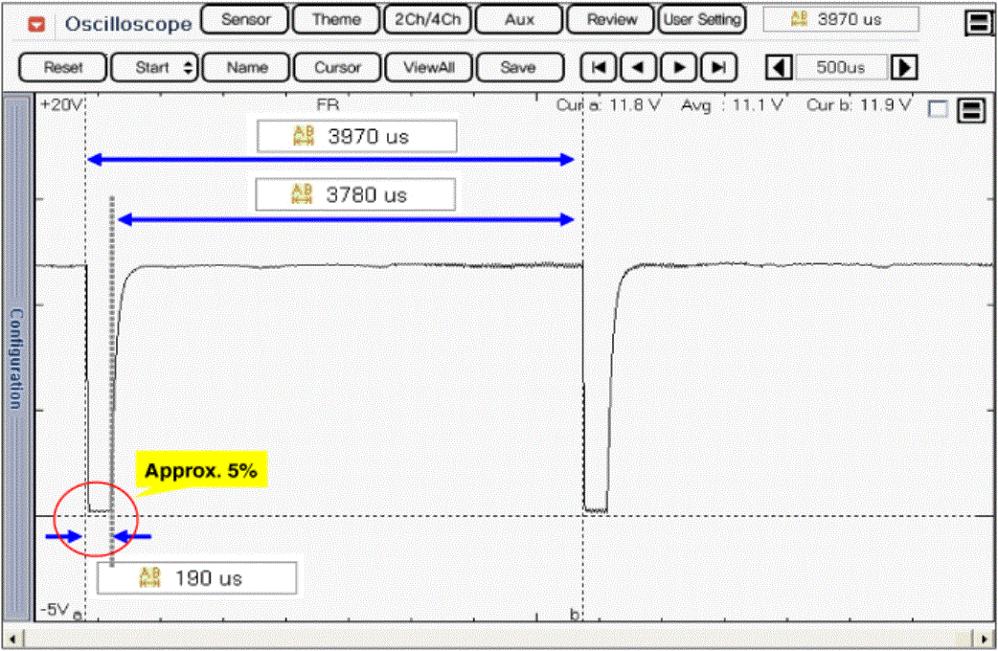Click the red Oscilloscope dropdown icon
Viewport: 998px width, 651px height.
point(36,23)
